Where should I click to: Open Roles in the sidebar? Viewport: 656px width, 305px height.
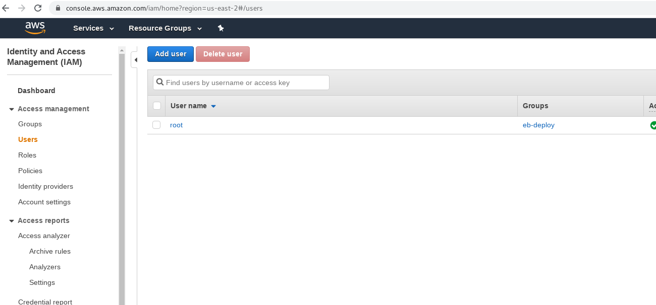coord(27,155)
